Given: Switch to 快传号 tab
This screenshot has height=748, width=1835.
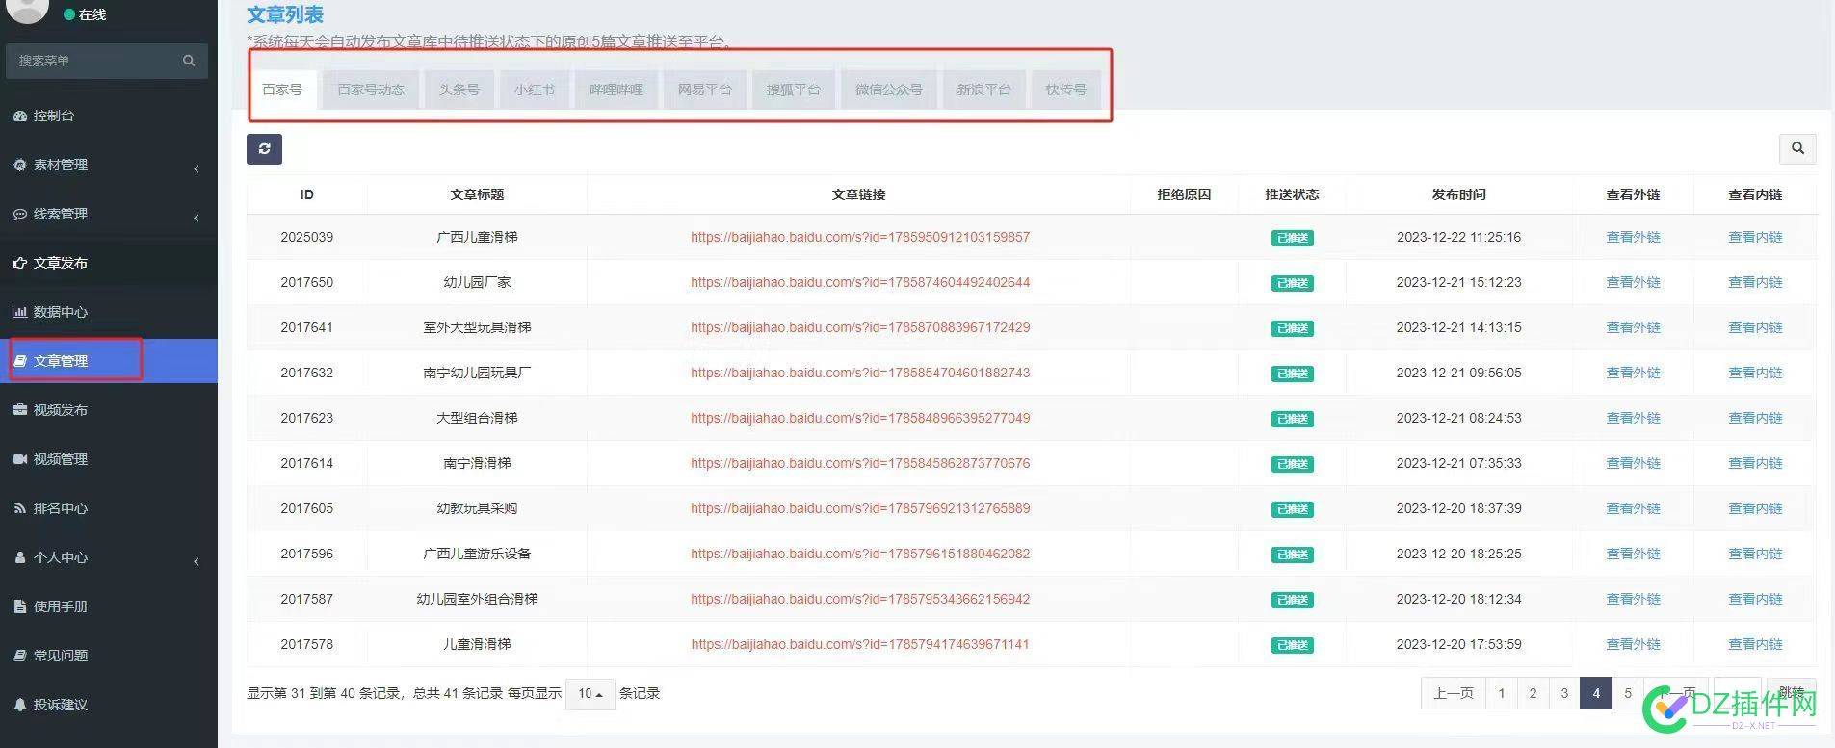Looking at the screenshot, I should pyautogui.click(x=1065, y=90).
